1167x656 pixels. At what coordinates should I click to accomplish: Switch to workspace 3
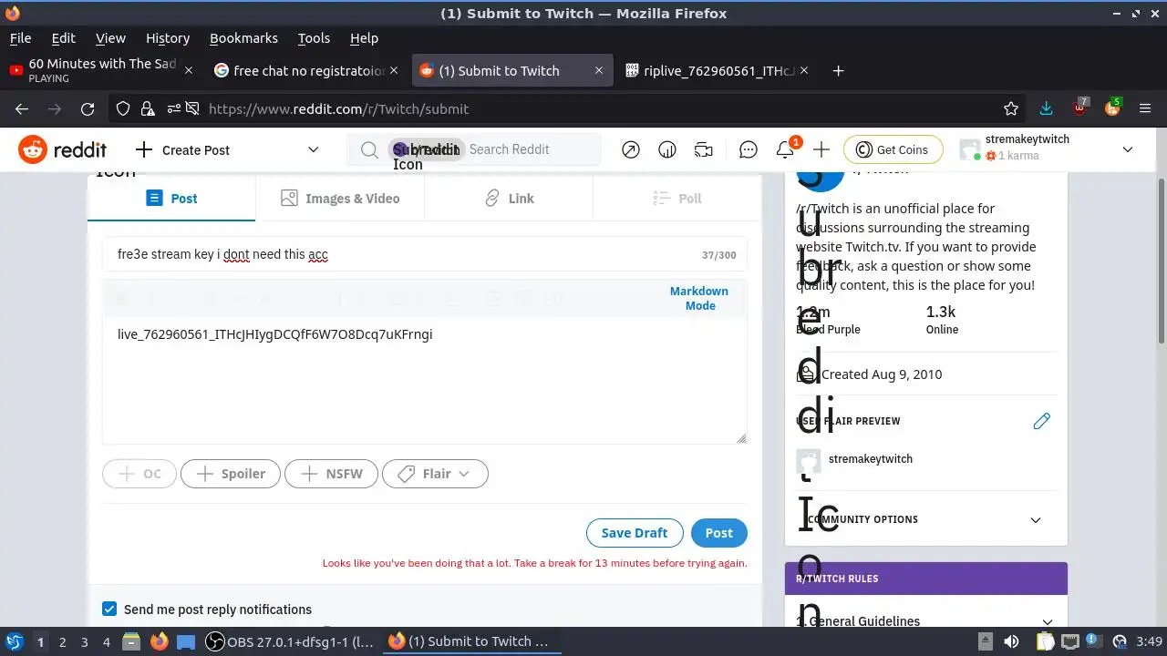pos(84,641)
